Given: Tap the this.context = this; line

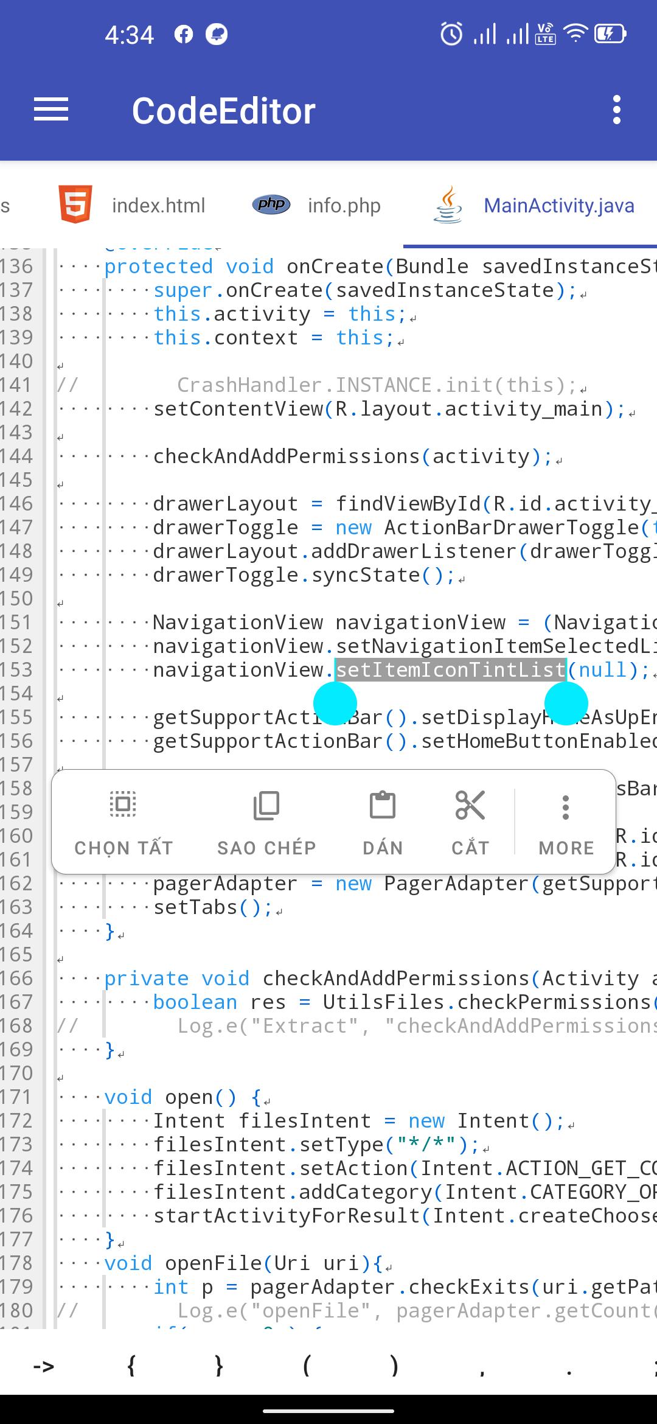Looking at the screenshot, I should point(274,337).
